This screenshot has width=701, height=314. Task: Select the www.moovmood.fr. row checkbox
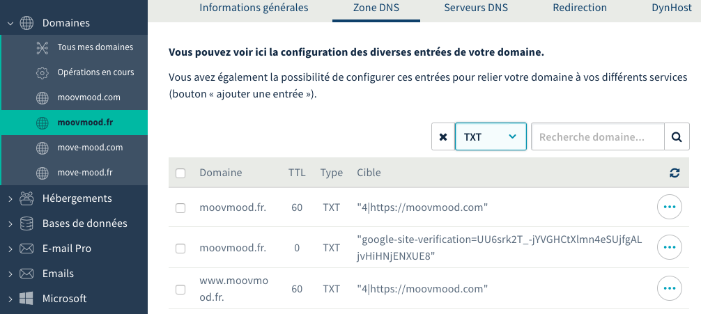click(180, 289)
